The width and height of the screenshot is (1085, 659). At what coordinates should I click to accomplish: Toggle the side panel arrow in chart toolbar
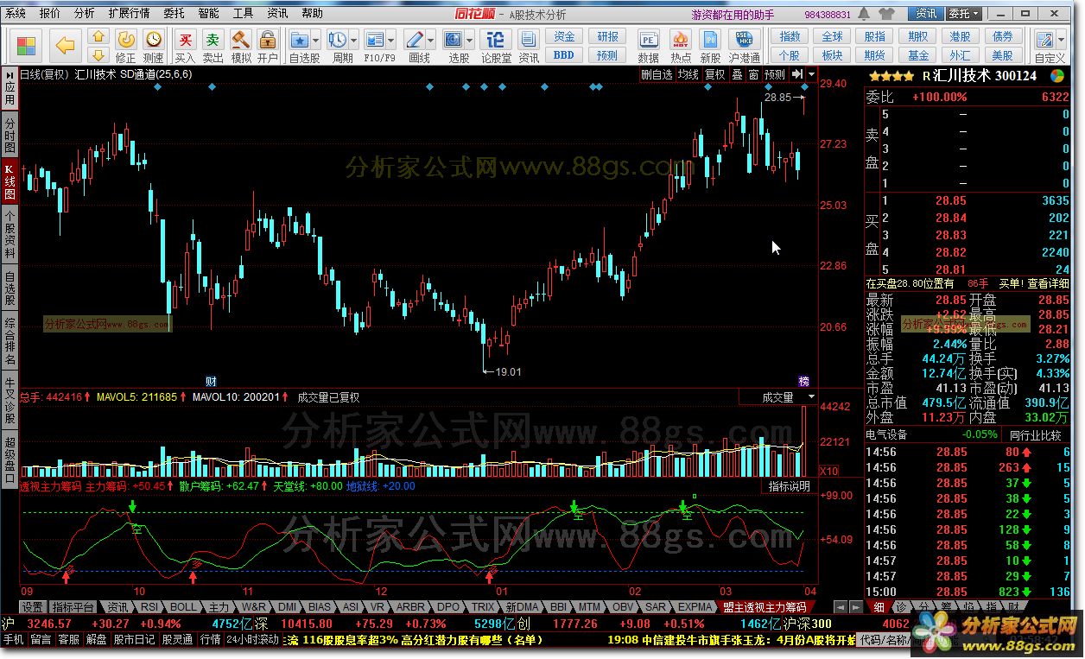tap(797, 75)
